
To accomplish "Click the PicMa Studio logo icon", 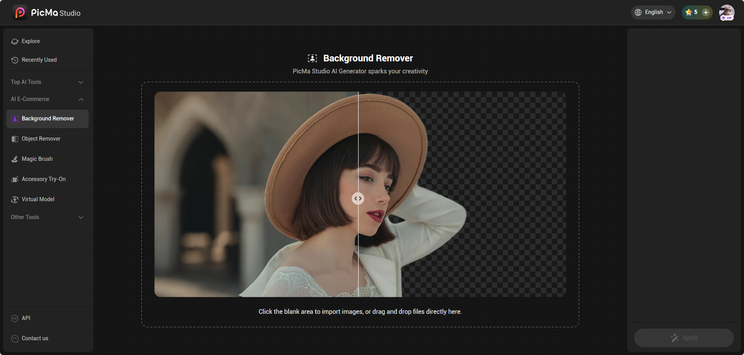I will click(19, 12).
